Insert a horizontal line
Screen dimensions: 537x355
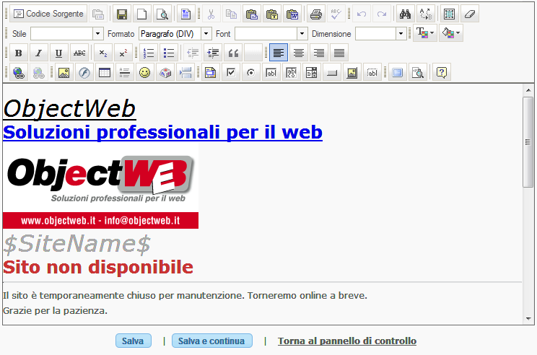coord(125,72)
